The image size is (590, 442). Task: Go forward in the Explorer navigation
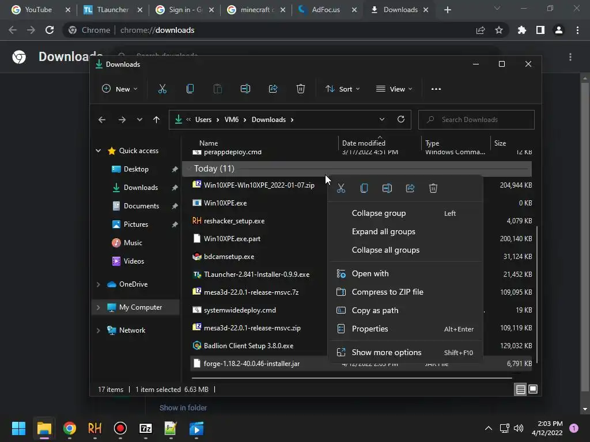click(x=122, y=120)
